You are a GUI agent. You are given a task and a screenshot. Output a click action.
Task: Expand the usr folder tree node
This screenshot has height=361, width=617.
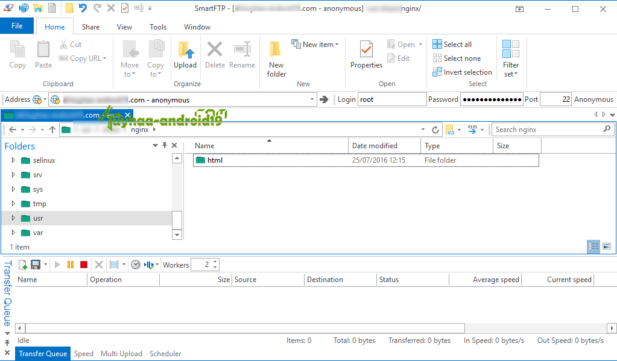click(x=13, y=218)
